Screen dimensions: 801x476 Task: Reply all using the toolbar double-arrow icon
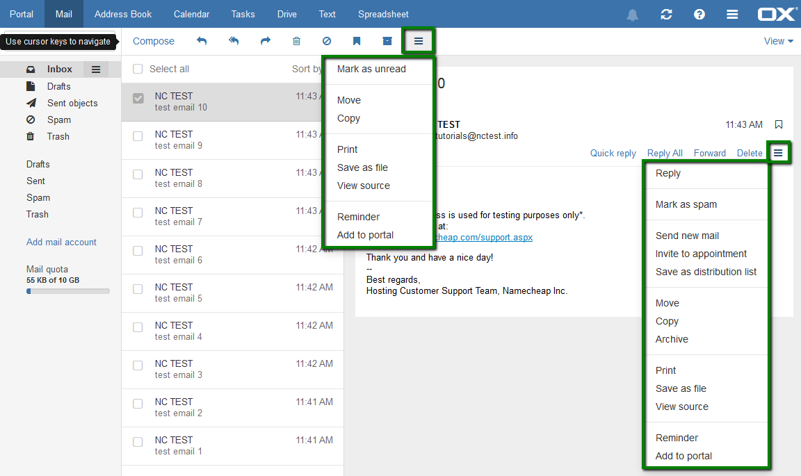[x=234, y=41]
